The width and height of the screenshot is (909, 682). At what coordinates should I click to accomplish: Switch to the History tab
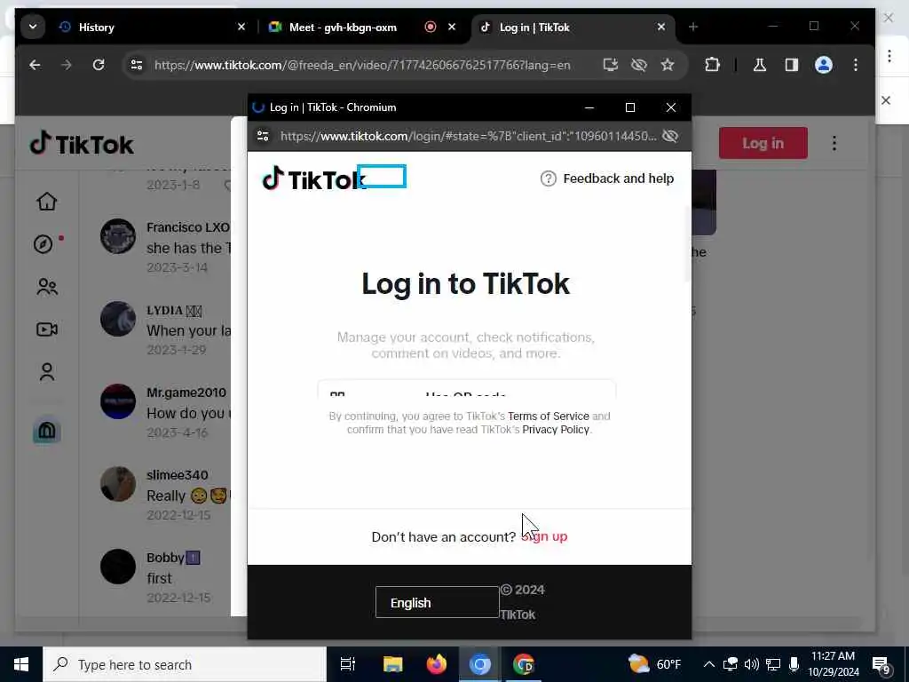pyautogui.click(x=148, y=28)
